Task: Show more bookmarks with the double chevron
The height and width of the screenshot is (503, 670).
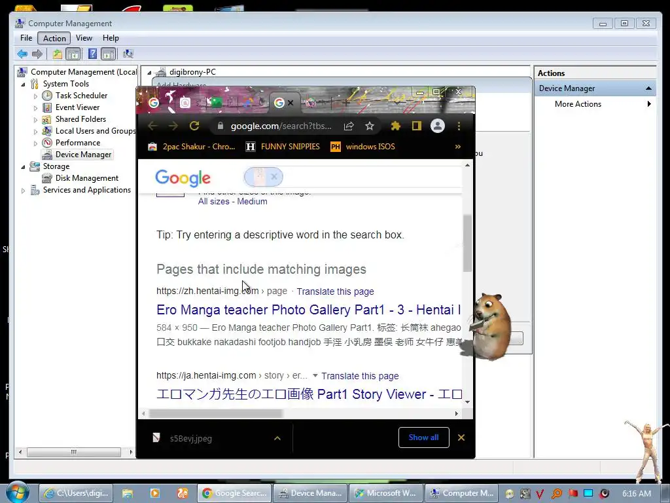Action: pos(457,146)
